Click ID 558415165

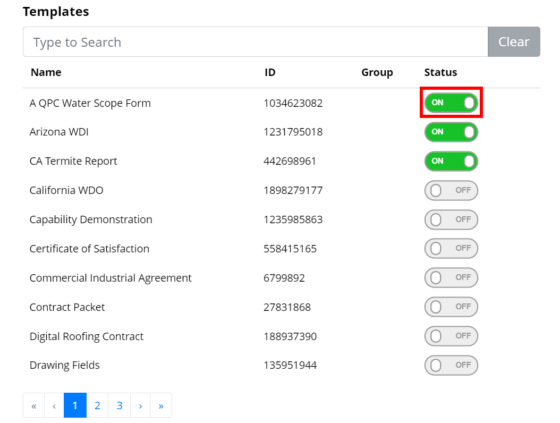coord(290,249)
